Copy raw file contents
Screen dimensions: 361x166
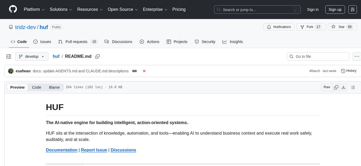pos(336,87)
